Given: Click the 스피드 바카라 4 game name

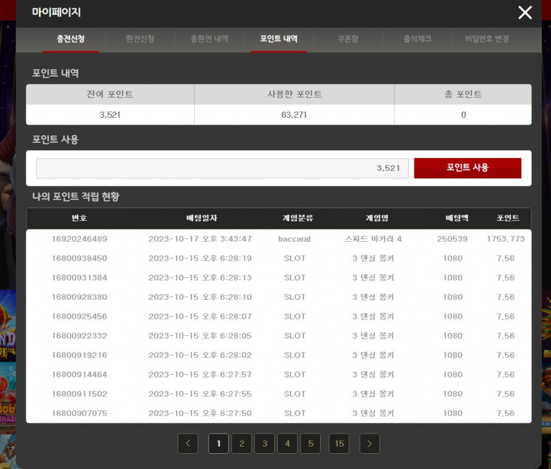Looking at the screenshot, I should pos(373,239).
